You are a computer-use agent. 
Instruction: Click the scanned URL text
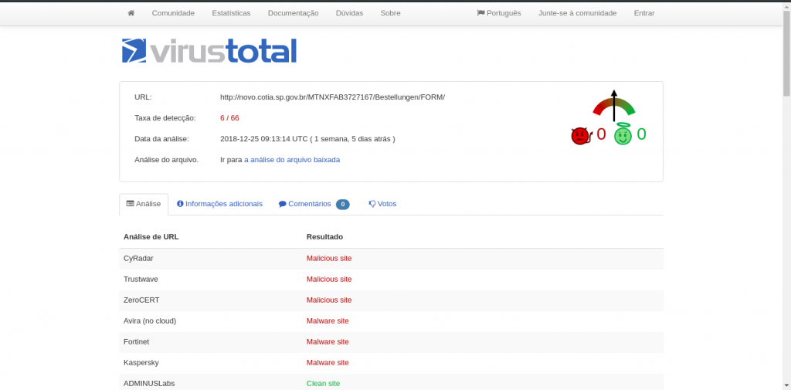click(332, 97)
